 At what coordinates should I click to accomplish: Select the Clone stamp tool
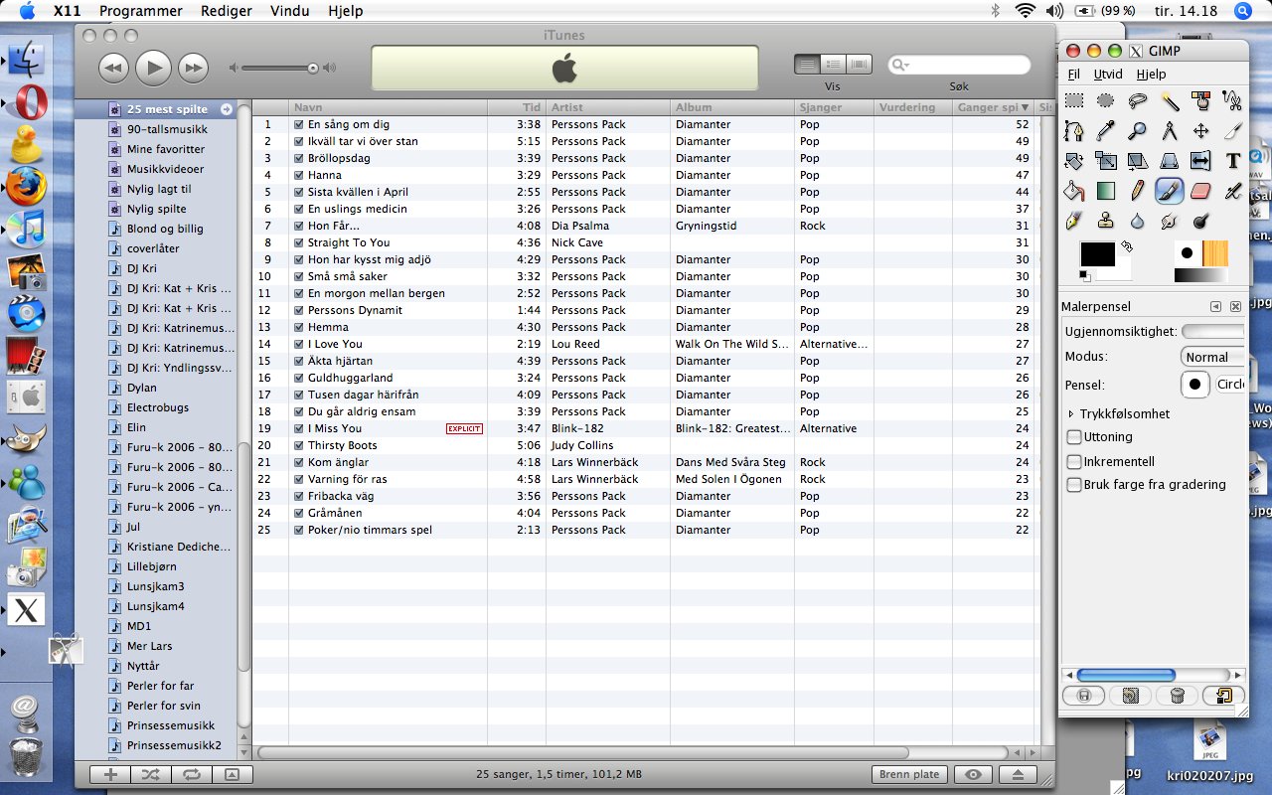(x=1105, y=221)
